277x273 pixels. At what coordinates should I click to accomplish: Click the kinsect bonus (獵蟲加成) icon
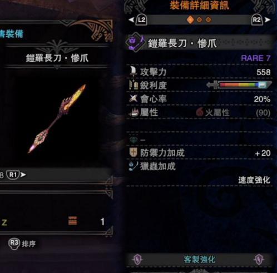(x=133, y=166)
